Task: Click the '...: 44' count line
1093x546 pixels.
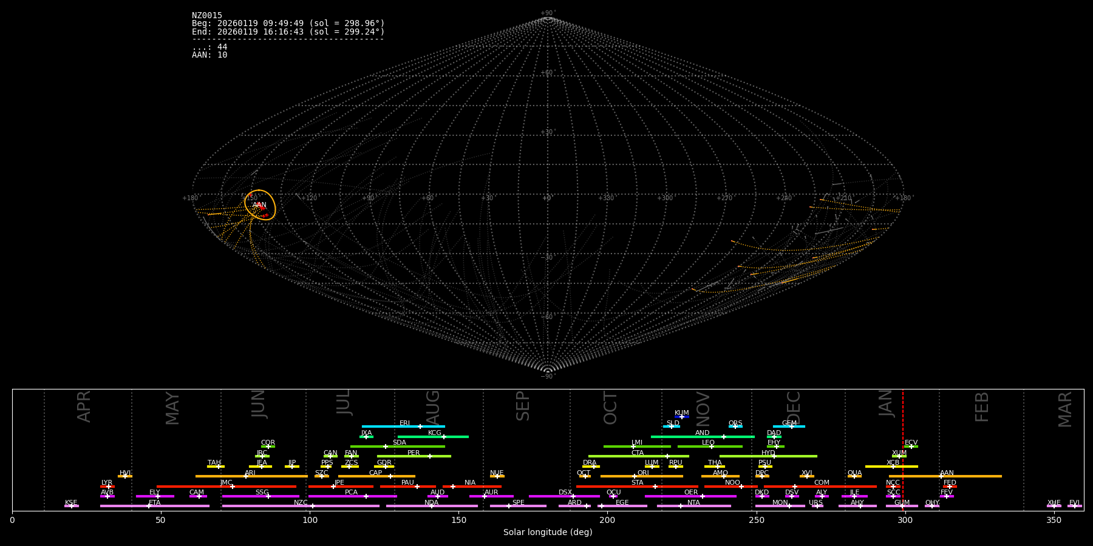Action: coord(209,47)
